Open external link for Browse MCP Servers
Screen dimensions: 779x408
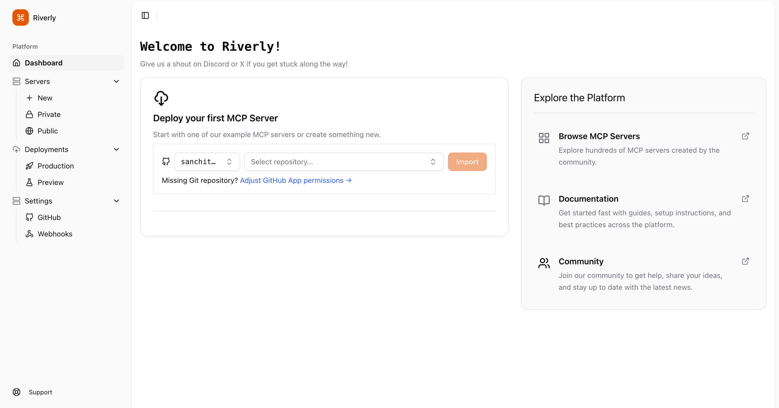[745, 136]
